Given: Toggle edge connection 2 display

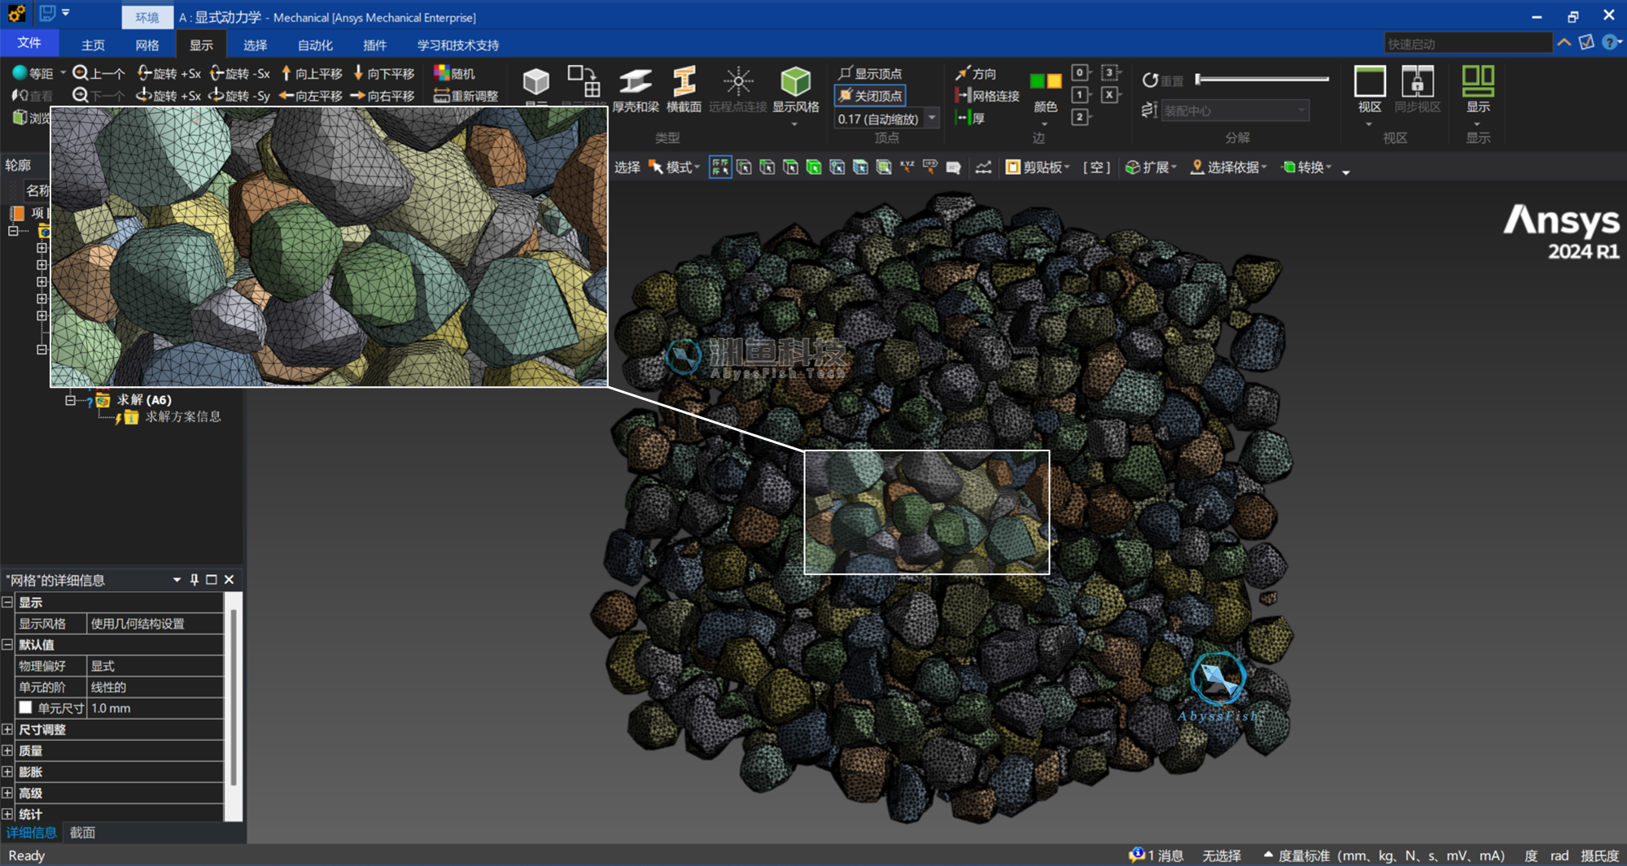Looking at the screenshot, I should click(x=1080, y=116).
